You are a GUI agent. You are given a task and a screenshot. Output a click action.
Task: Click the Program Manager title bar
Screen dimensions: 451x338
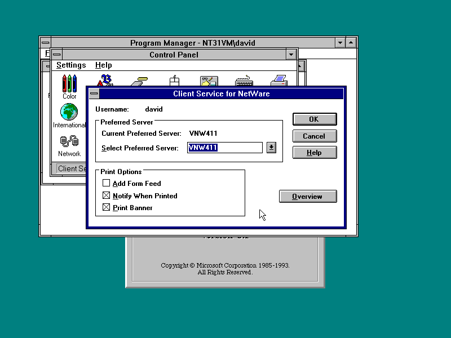pos(193,43)
